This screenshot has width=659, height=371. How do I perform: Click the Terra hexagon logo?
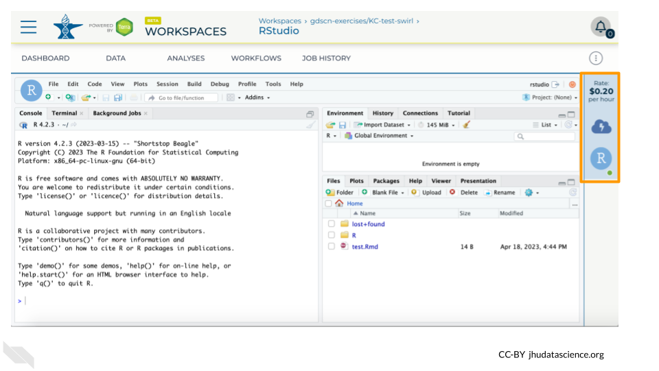[124, 27]
